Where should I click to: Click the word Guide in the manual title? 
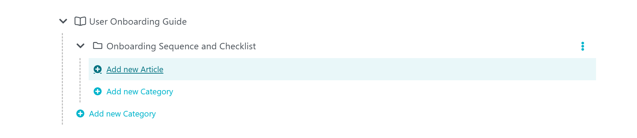[175, 21]
